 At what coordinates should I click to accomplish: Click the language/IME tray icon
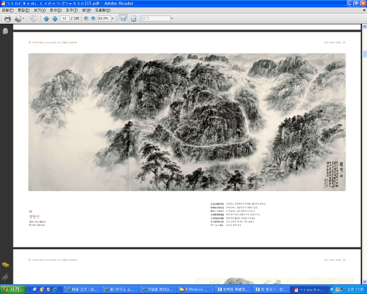click(x=338, y=290)
